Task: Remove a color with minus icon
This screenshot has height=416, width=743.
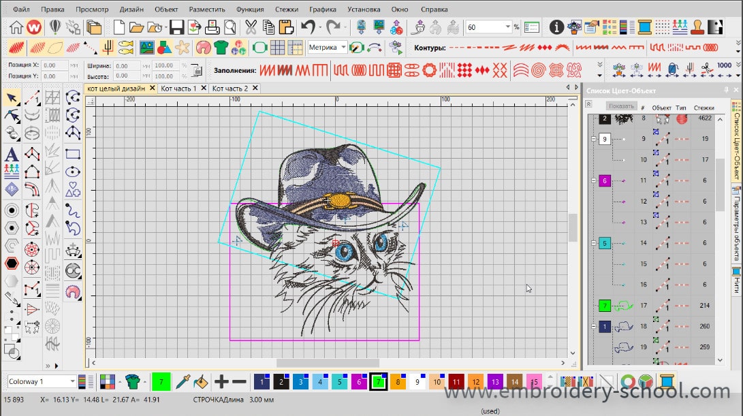Action: point(239,381)
